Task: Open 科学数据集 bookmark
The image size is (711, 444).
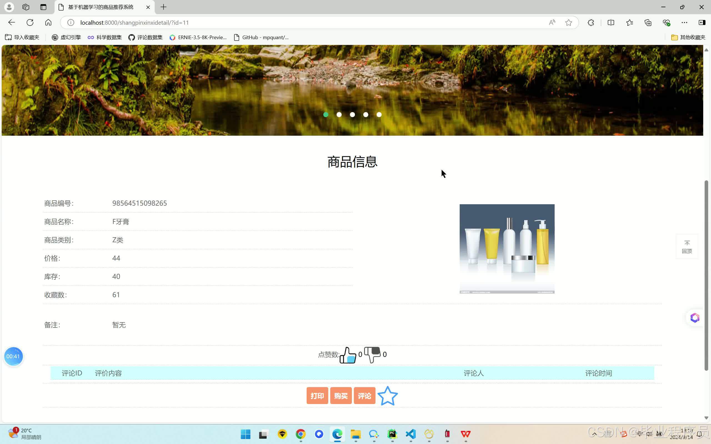Action: pos(105,37)
